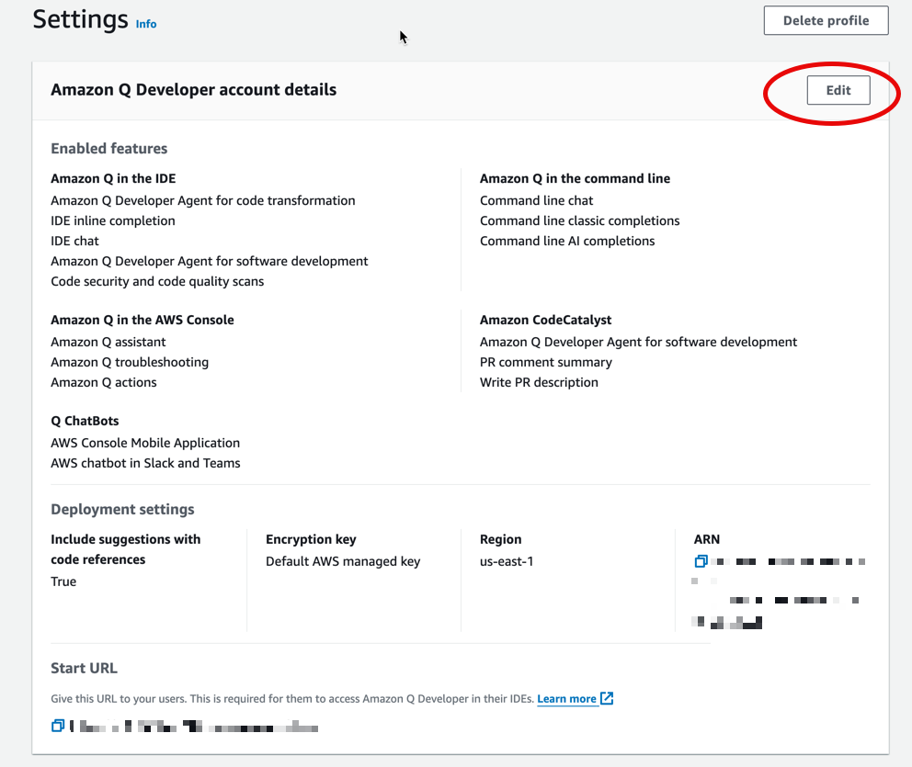
Task: Select the Deployment settings heading
Action: pos(122,509)
